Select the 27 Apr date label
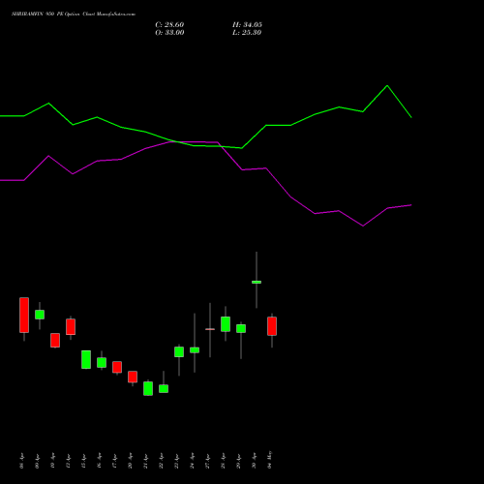 coord(207,461)
